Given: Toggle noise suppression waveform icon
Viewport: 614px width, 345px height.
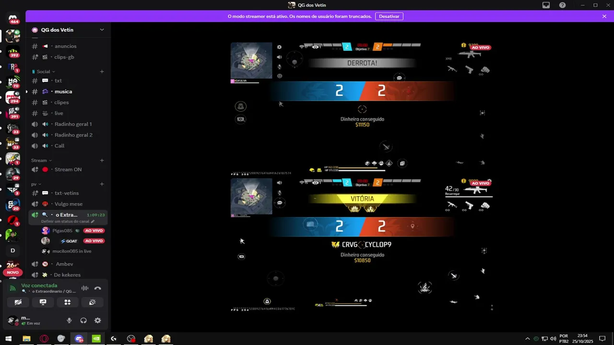Looking at the screenshot, I should pos(84,288).
